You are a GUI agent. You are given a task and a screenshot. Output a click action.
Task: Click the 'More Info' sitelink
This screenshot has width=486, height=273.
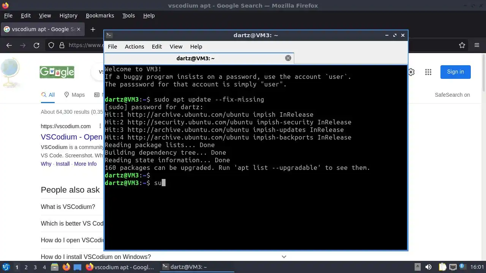coord(85,164)
